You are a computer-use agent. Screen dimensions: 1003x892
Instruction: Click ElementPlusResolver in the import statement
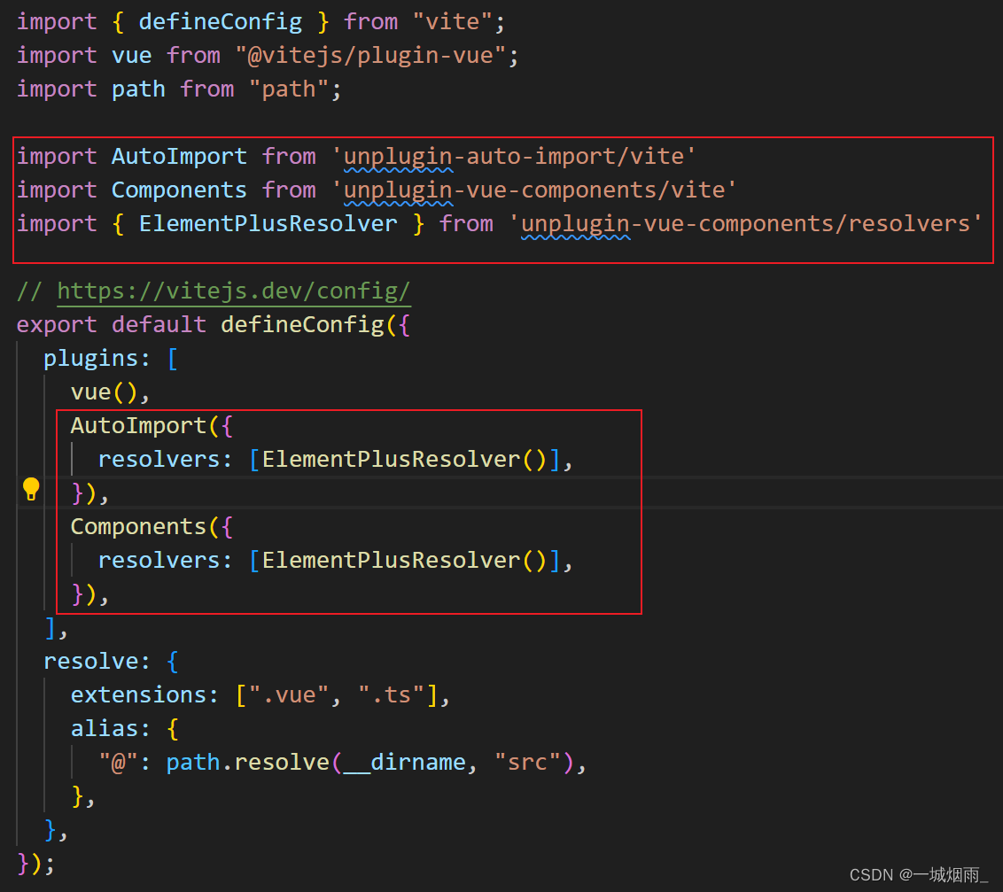268,224
